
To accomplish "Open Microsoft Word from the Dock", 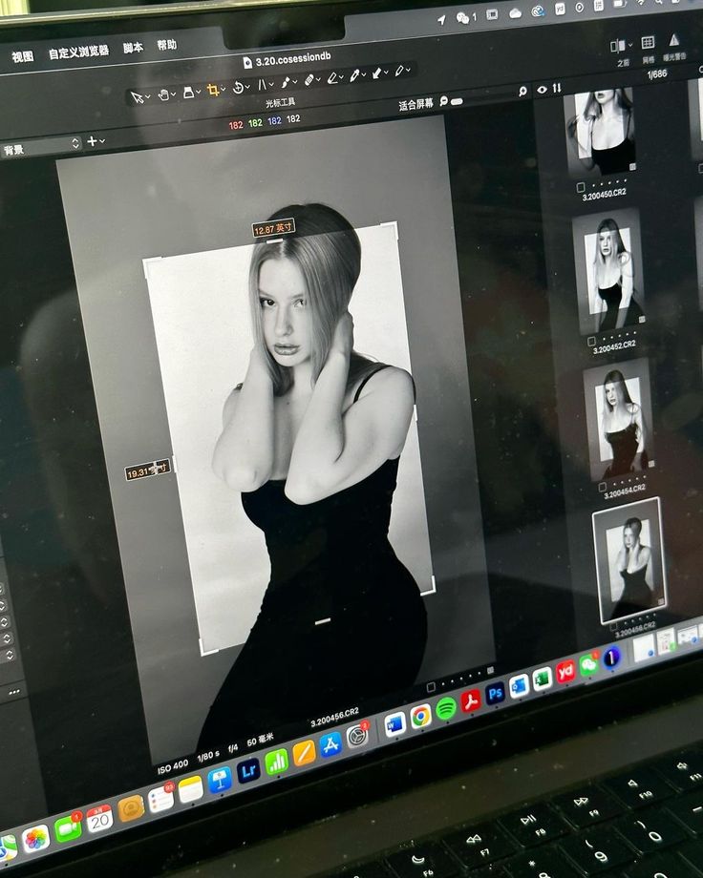I will (x=395, y=725).
